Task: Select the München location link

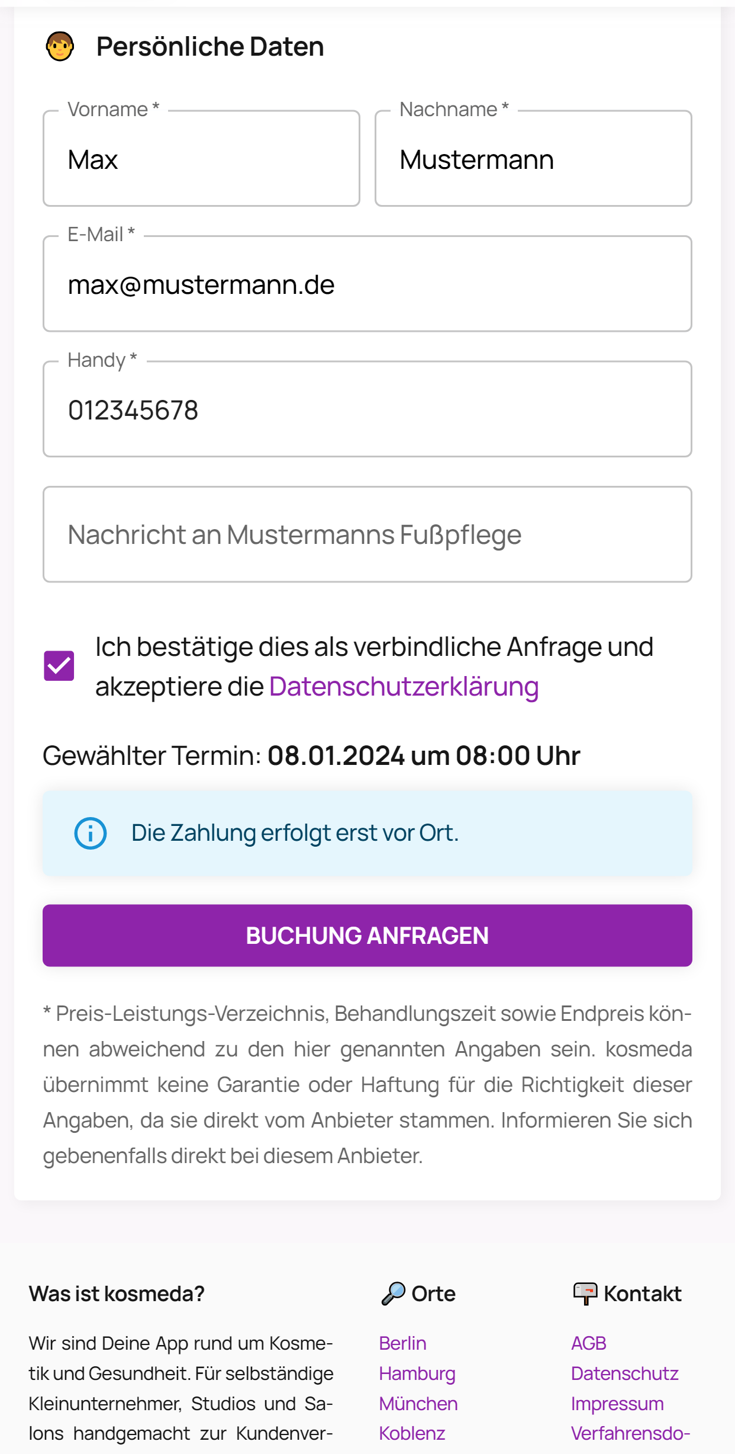Action: 418,1404
